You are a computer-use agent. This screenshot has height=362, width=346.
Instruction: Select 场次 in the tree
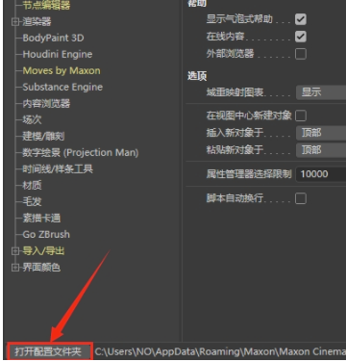pos(32,119)
